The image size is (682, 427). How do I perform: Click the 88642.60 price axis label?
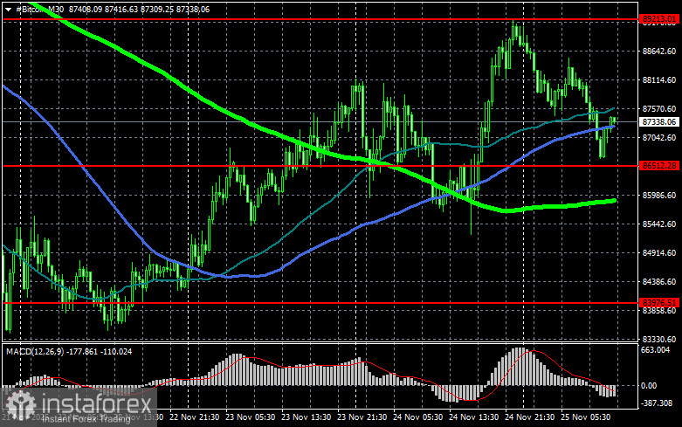point(659,52)
